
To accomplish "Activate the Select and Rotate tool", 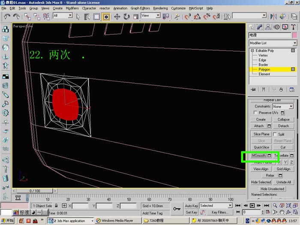I will (x=126, y=17).
